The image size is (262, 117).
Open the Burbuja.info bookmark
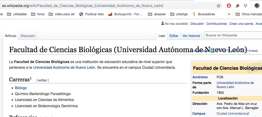pyautogui.click(x=125, y=14)
